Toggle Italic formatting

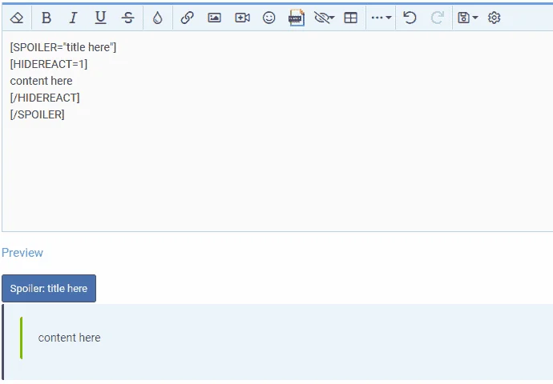[x=73, y=18]
